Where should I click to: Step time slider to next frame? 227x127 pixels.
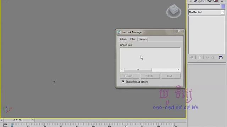point(33,120)
